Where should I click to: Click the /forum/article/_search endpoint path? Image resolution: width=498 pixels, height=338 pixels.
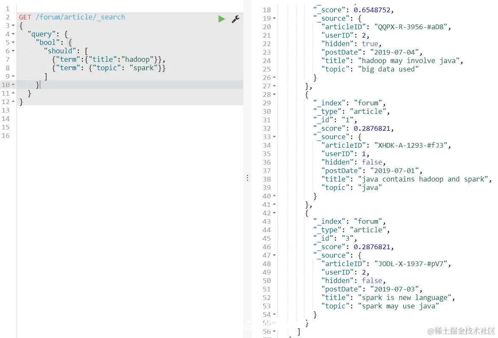tap(81, 17)
